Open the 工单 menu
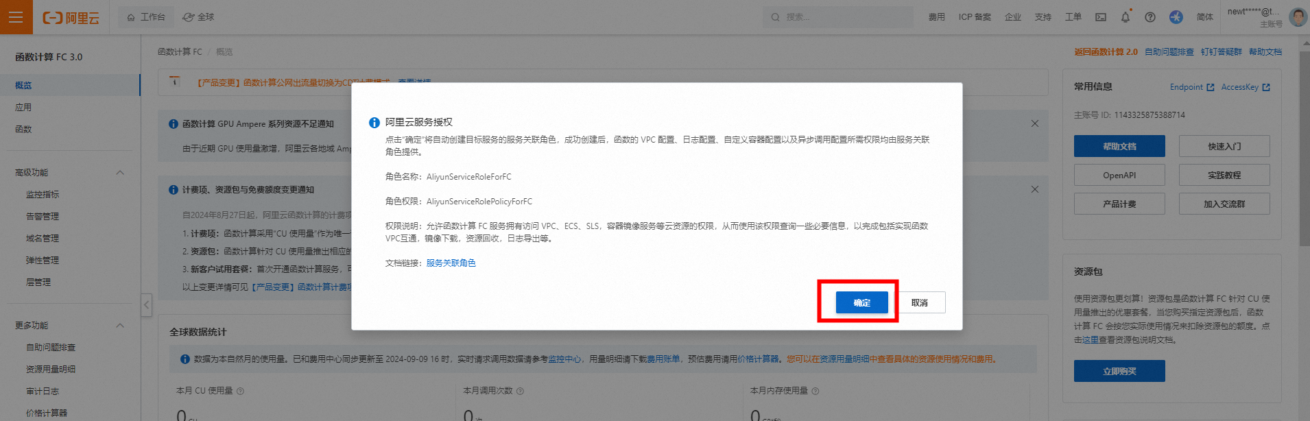 pyautogui.click(x=1073, y=17)
